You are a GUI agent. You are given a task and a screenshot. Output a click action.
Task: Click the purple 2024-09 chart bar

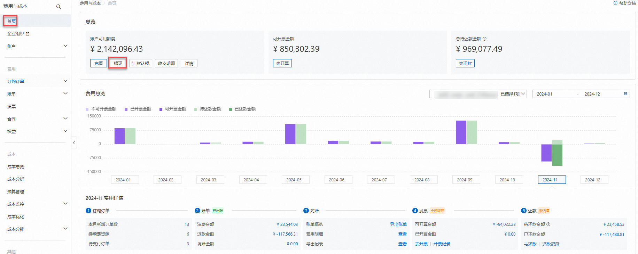(x=461, y=132)
